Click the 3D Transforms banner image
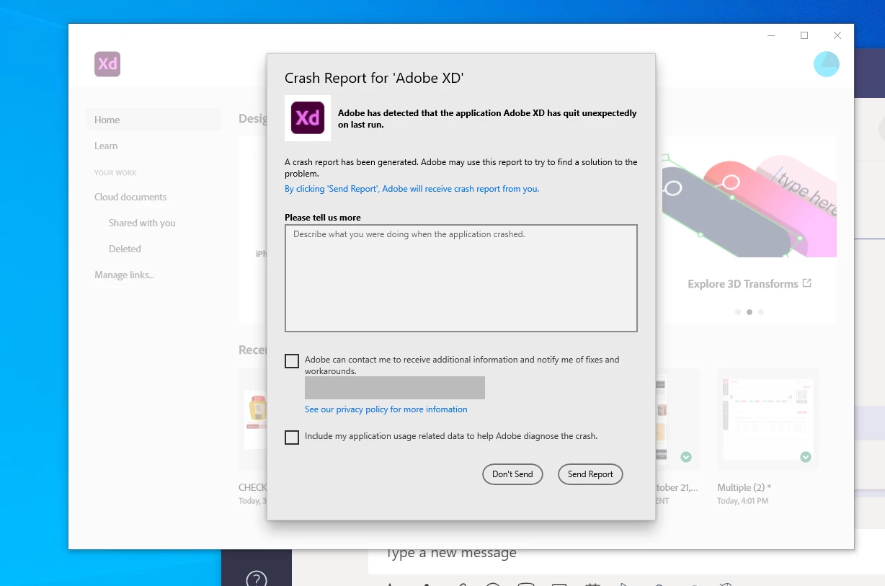 (x=749, y=197)
